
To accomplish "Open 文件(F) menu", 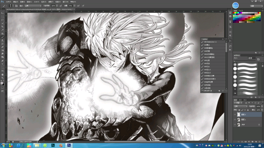I will [x=9, y=2].
